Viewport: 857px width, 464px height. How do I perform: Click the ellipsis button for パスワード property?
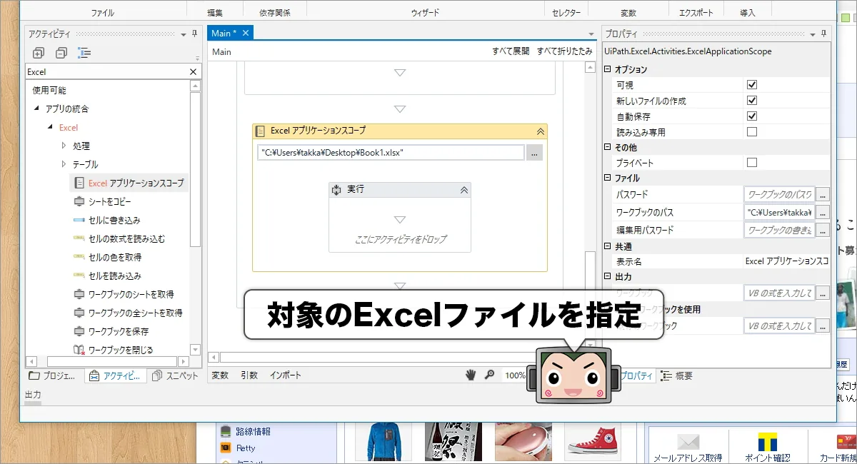tap(823, 194)
